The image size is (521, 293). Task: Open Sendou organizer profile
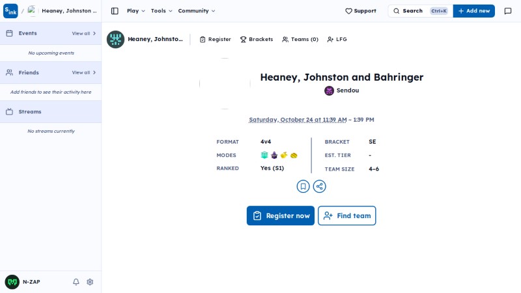tap(341, 91)
